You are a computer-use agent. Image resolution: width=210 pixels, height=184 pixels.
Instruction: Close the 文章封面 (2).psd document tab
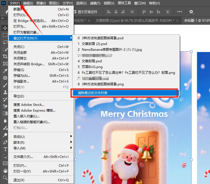pos(178,21)
